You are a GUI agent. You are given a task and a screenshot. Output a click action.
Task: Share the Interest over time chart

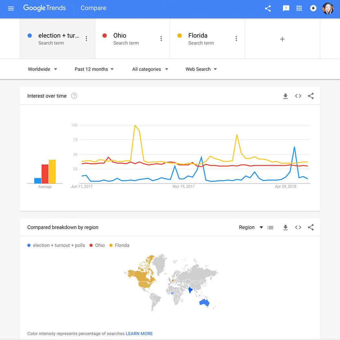tap(311, 96)
